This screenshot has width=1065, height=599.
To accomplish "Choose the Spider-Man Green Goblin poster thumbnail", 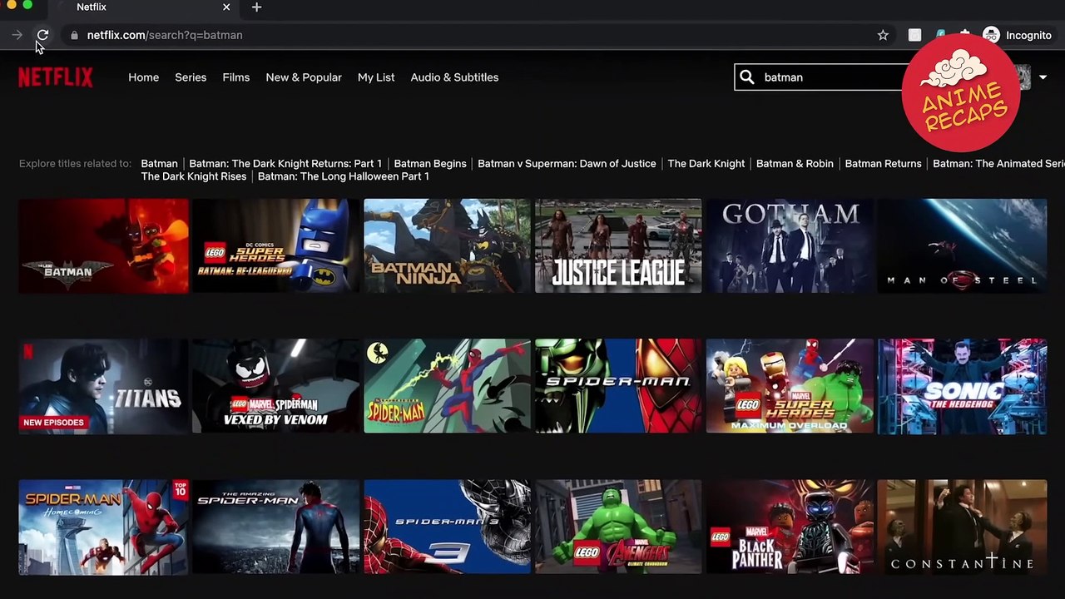I will [x=618, y=386].
